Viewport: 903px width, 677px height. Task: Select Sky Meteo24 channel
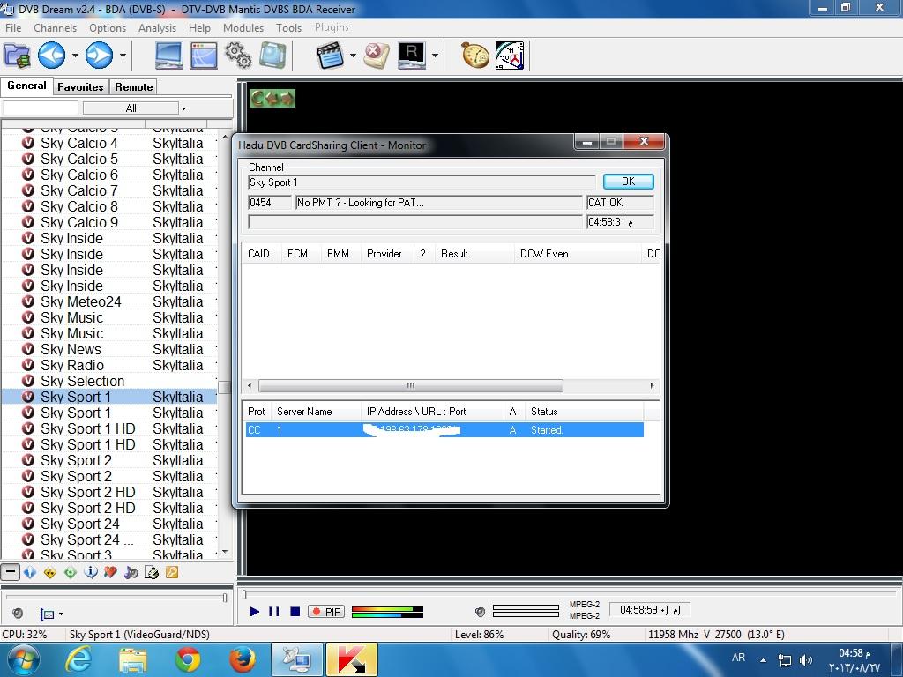click(109, 301)
